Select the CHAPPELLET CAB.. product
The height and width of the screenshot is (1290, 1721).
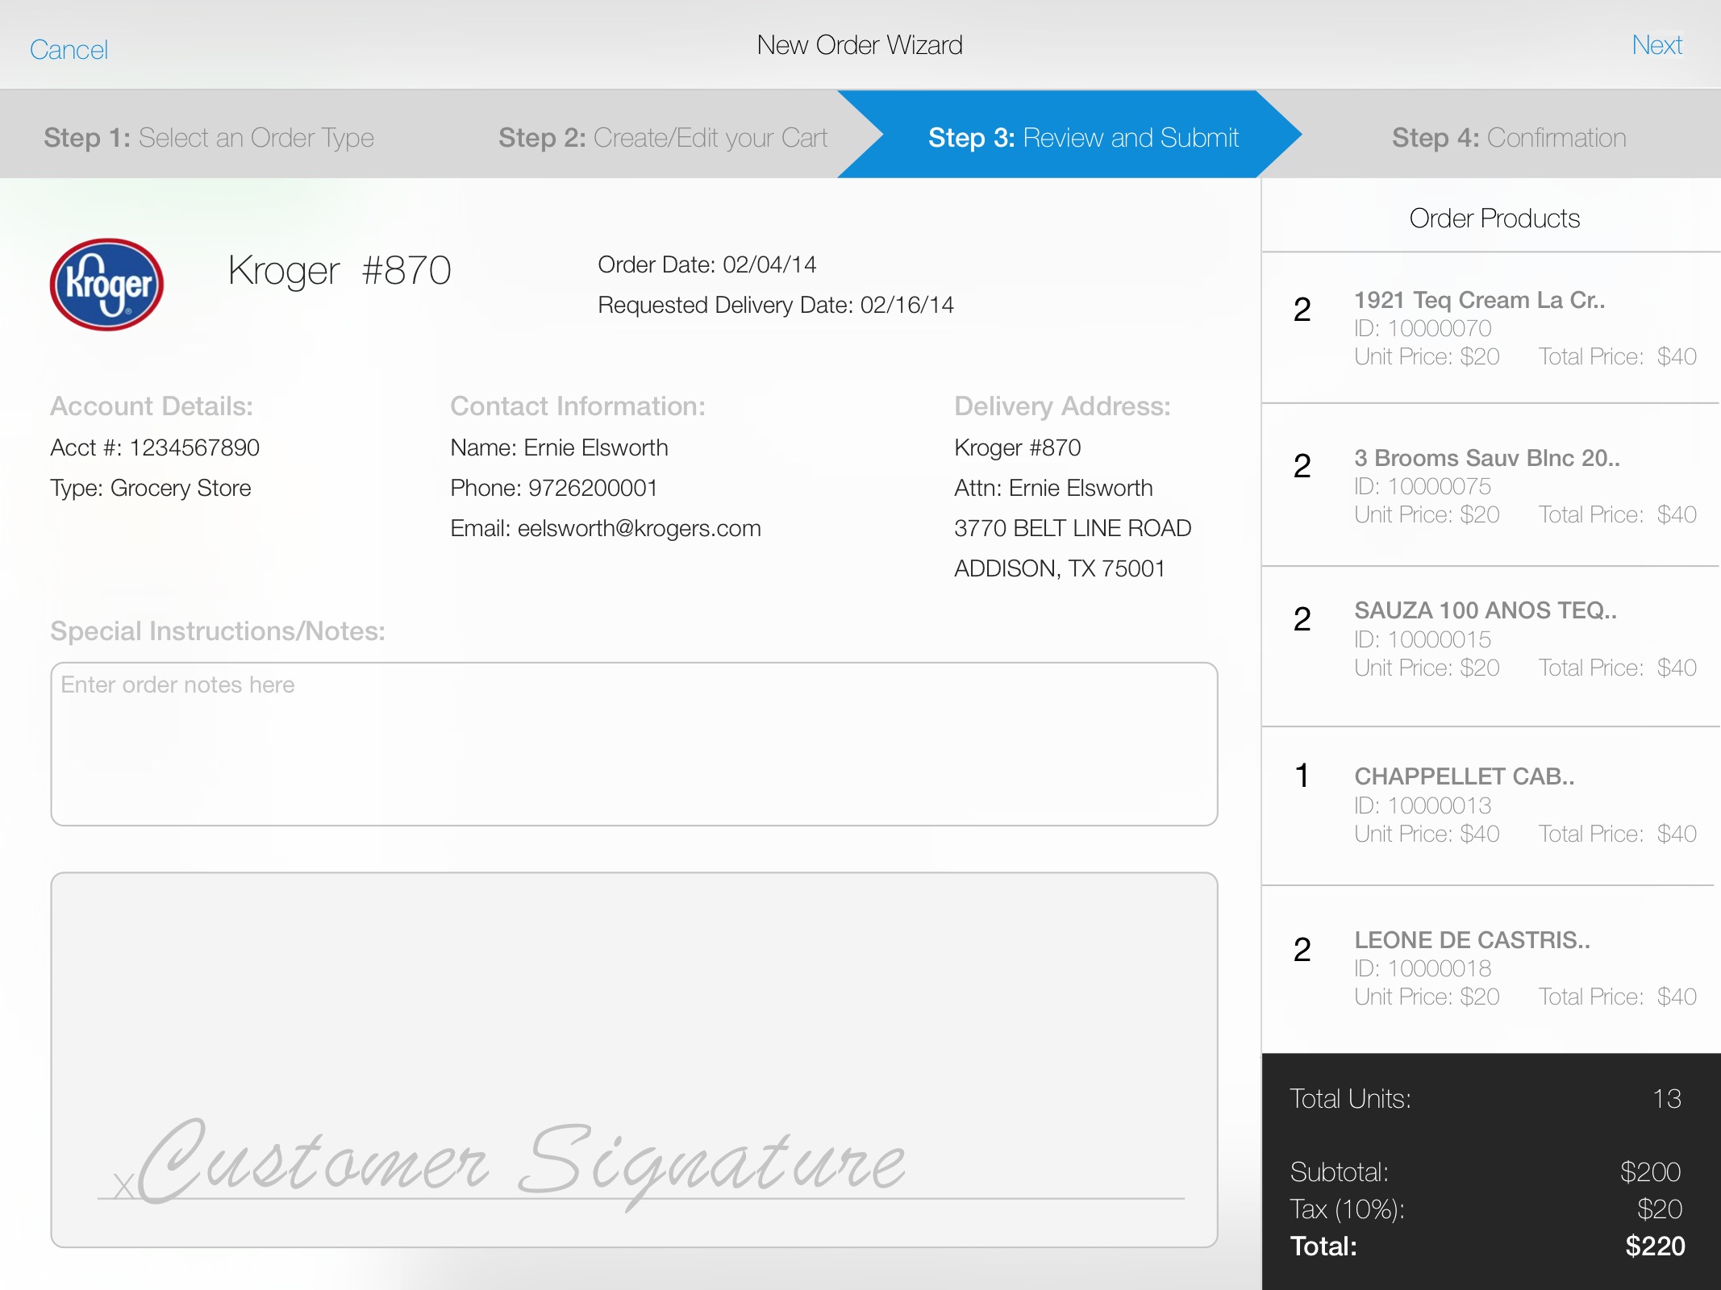[x=1490, y=805]
